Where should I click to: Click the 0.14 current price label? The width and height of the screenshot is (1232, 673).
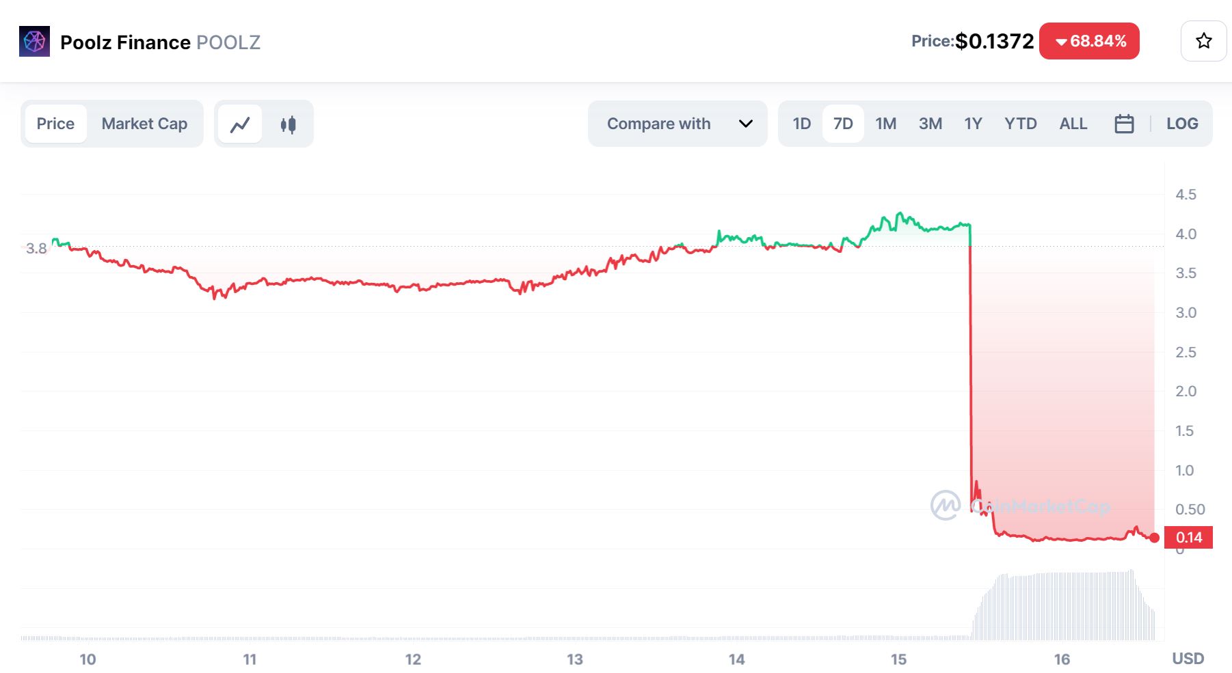[x=1189, y=538]
